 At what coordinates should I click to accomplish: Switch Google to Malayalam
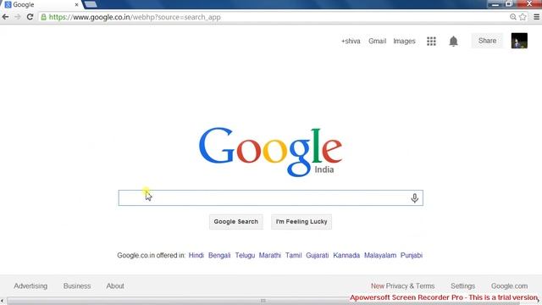(380, 255)
